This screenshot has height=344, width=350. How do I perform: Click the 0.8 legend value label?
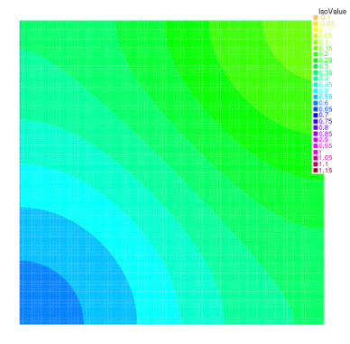pyautogui.click(x=324, y=127)
